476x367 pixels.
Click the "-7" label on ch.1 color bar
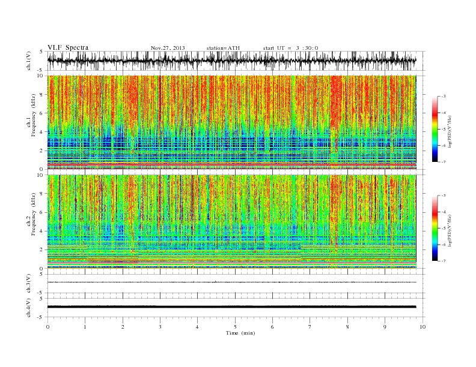pos(444,162)
